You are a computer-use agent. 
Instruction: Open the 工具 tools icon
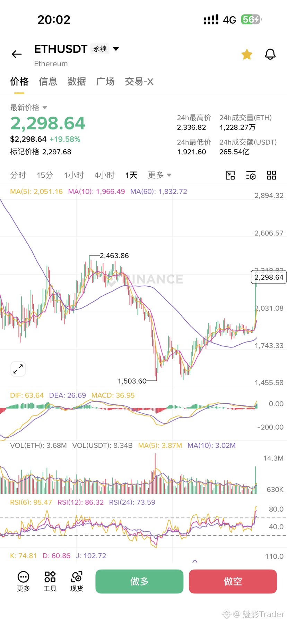pyautogui.click(x=50, y=581)
